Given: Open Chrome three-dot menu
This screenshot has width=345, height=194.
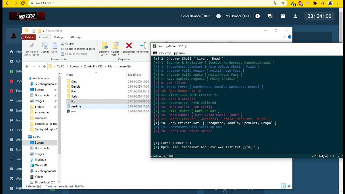Looking at the screenshot, I should [338, 3].
